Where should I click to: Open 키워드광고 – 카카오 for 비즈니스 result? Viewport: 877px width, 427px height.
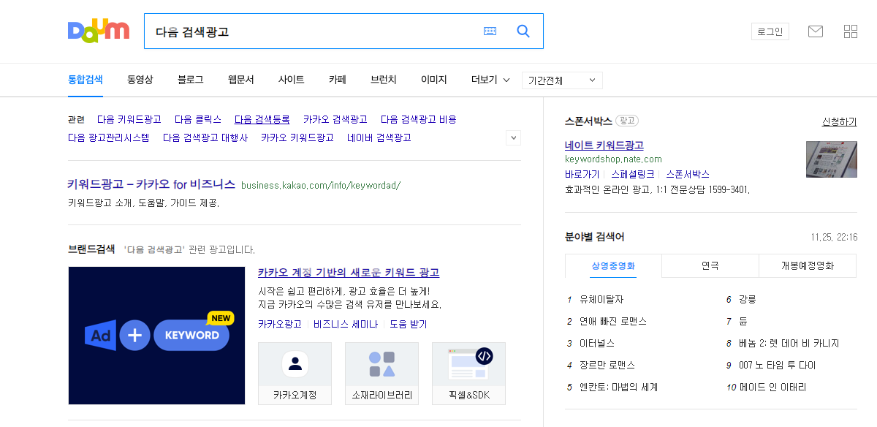(151, 184)
